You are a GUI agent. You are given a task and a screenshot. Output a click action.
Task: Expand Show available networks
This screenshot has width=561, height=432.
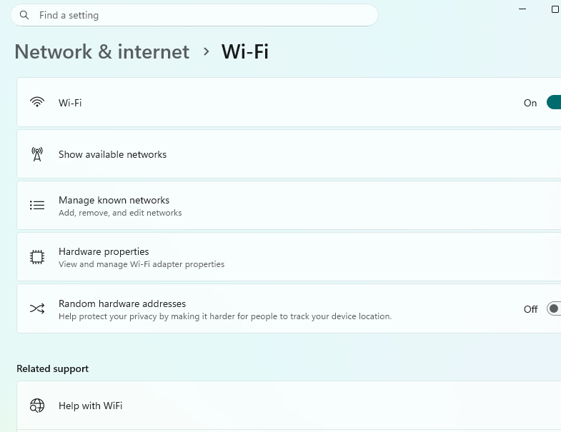click(x=289, y=154)
